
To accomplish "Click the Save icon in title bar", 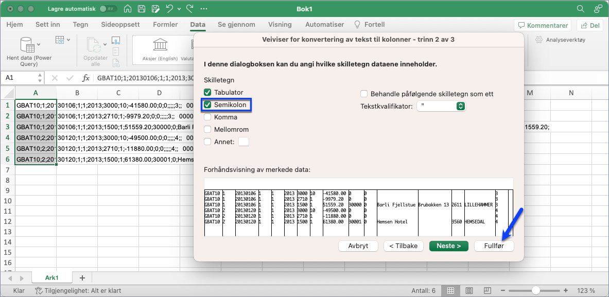I will click(142, 9).
